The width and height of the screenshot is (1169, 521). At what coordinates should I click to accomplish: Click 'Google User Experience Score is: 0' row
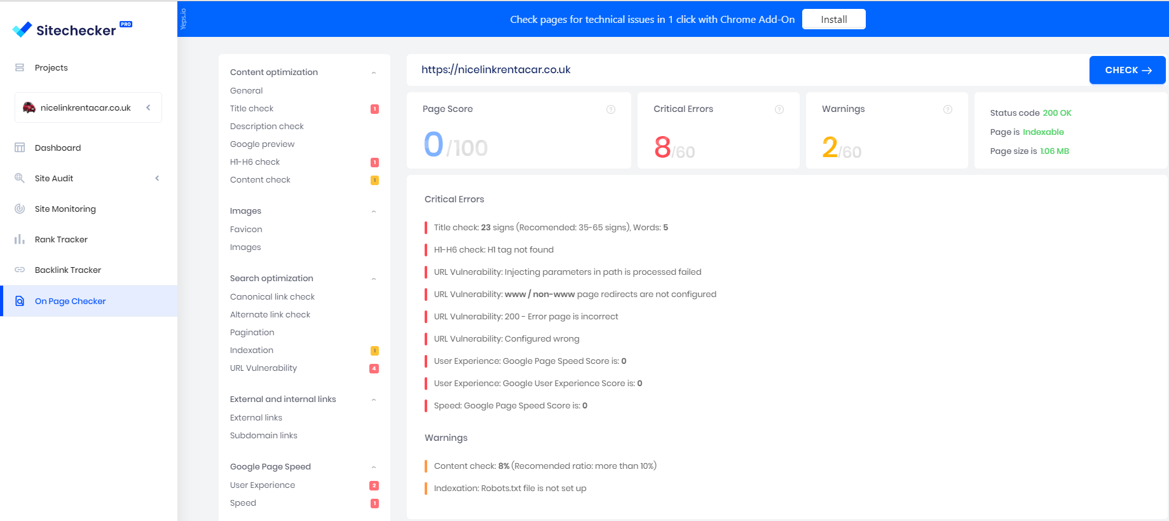pyautogui.click(x=538, y=383)
